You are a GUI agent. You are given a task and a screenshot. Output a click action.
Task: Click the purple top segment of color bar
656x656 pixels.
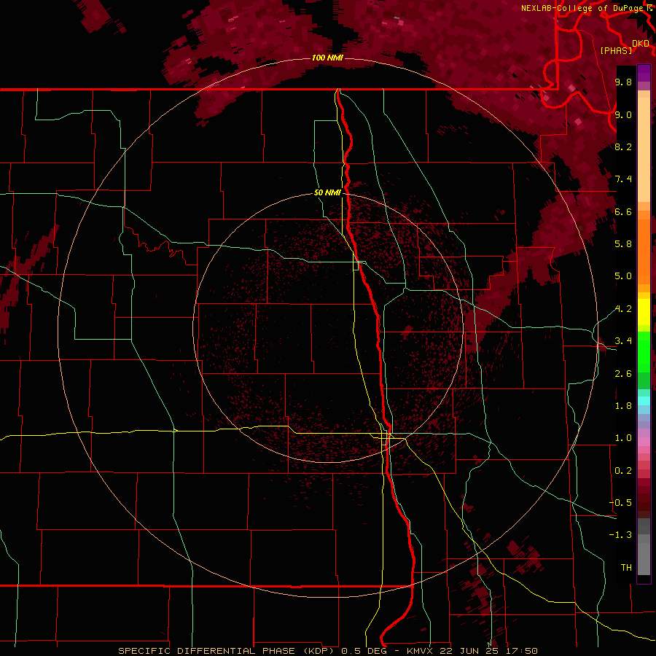[x=644, y=73]
